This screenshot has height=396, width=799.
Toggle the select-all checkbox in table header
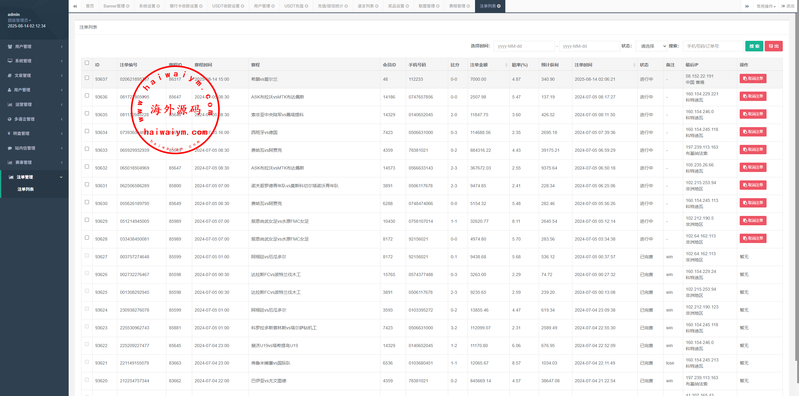[x=87, y=63]
